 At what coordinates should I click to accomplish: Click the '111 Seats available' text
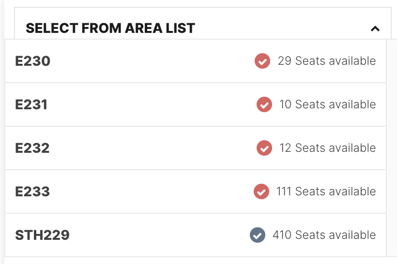(326, 191)
